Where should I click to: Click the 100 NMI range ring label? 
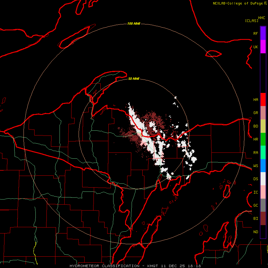(134, 24)
